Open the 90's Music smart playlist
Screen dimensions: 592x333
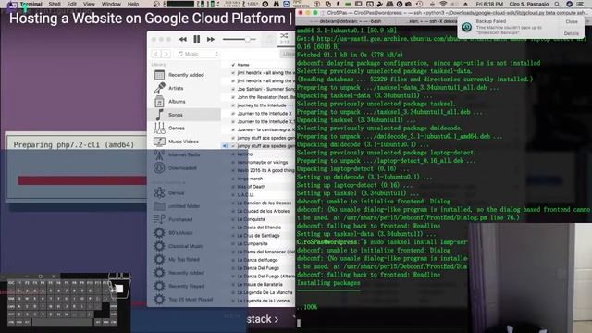coord(180,232)
